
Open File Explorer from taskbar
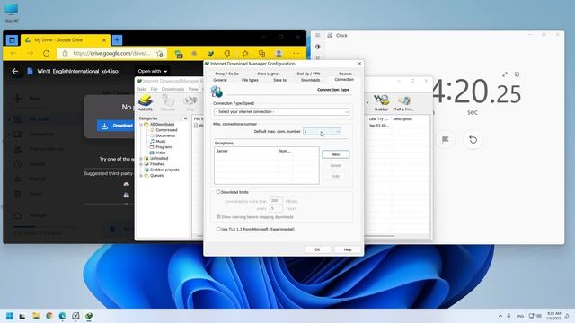pyautogui.click(x=36, y=316)
